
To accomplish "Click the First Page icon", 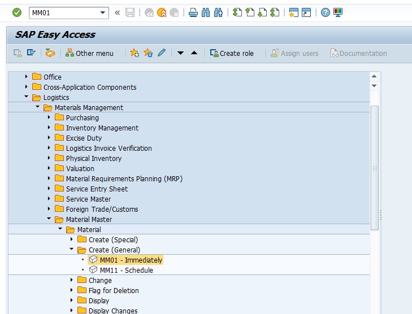I will tap(237, 12).
